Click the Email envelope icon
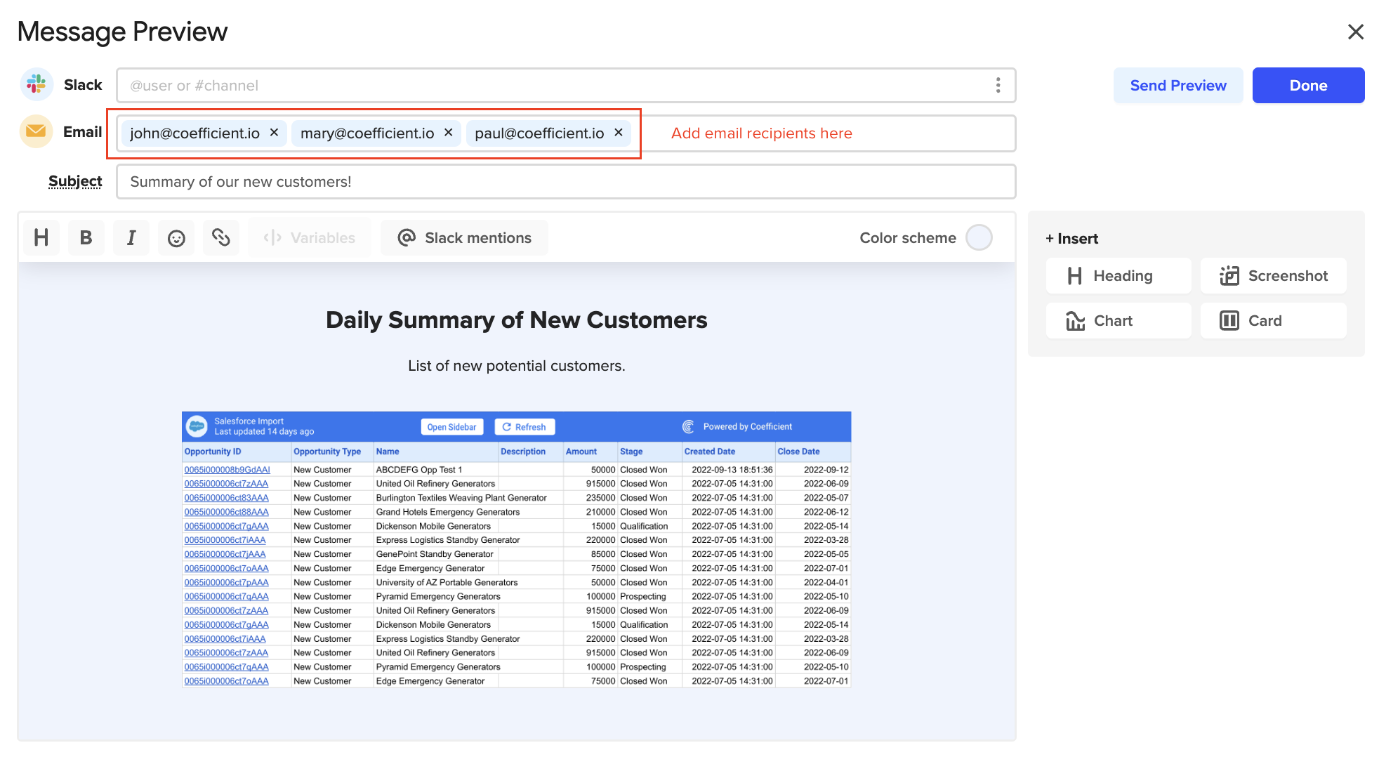This screenshot has width=1379, height=757. click(x=37, y=131)
